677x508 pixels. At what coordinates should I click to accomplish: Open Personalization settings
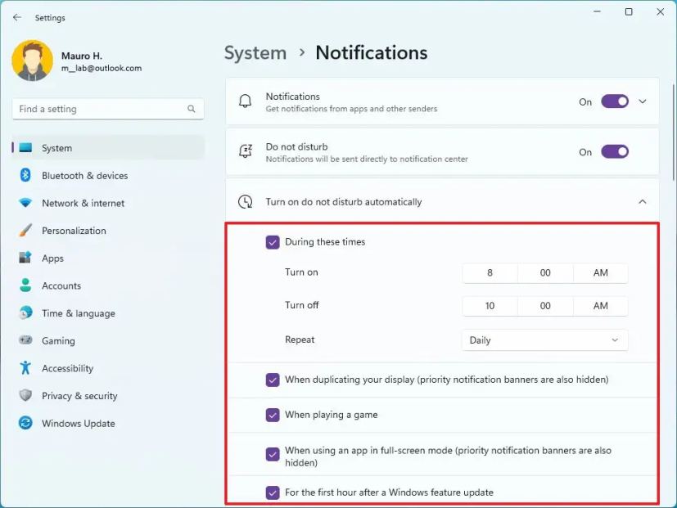pos(108,231)
